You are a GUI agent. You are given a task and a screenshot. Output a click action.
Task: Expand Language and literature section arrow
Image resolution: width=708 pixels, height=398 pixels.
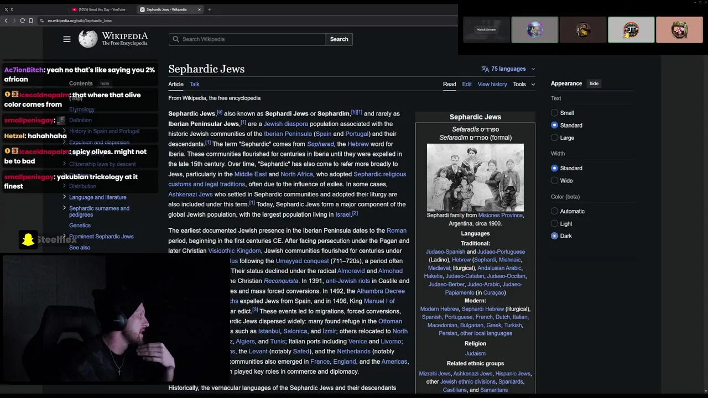click(64, 197)
